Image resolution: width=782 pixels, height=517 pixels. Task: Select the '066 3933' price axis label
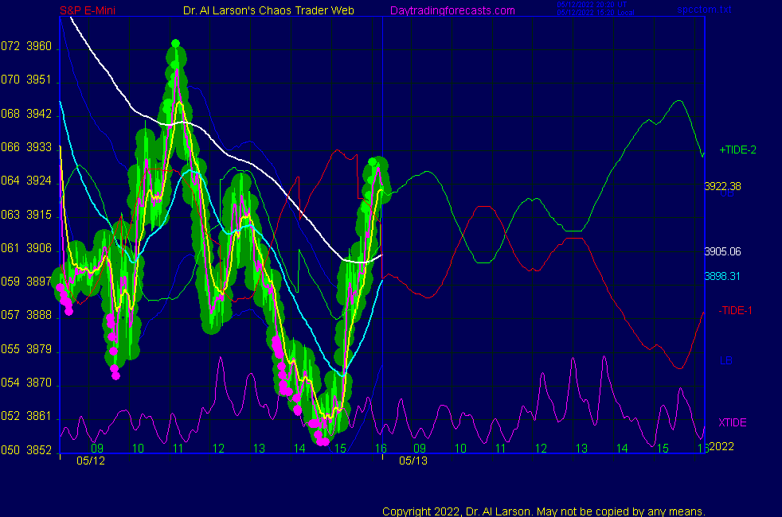point(26,147)
